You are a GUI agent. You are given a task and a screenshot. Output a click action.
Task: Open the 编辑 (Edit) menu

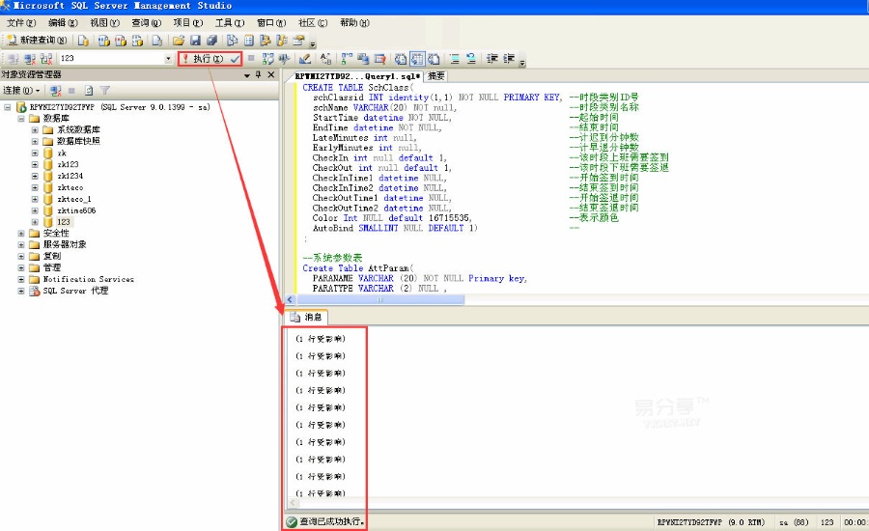pyautogui.click(x=63, y=23)
